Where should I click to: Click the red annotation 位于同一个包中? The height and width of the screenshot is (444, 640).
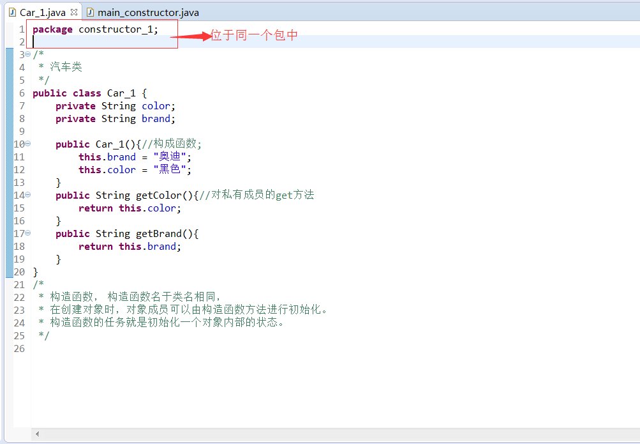255,36
